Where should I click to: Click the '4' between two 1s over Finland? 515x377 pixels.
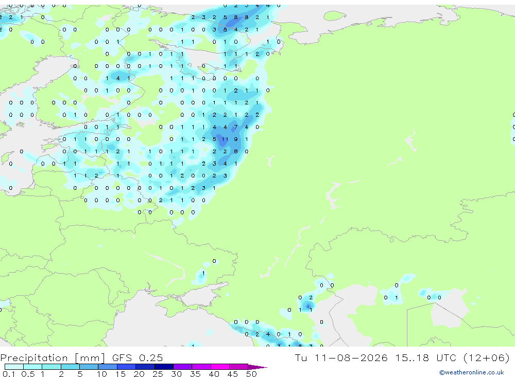118,78
